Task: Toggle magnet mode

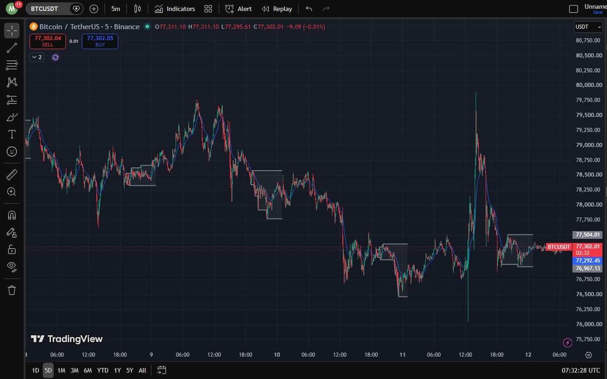Action: (x=12, y=215)
